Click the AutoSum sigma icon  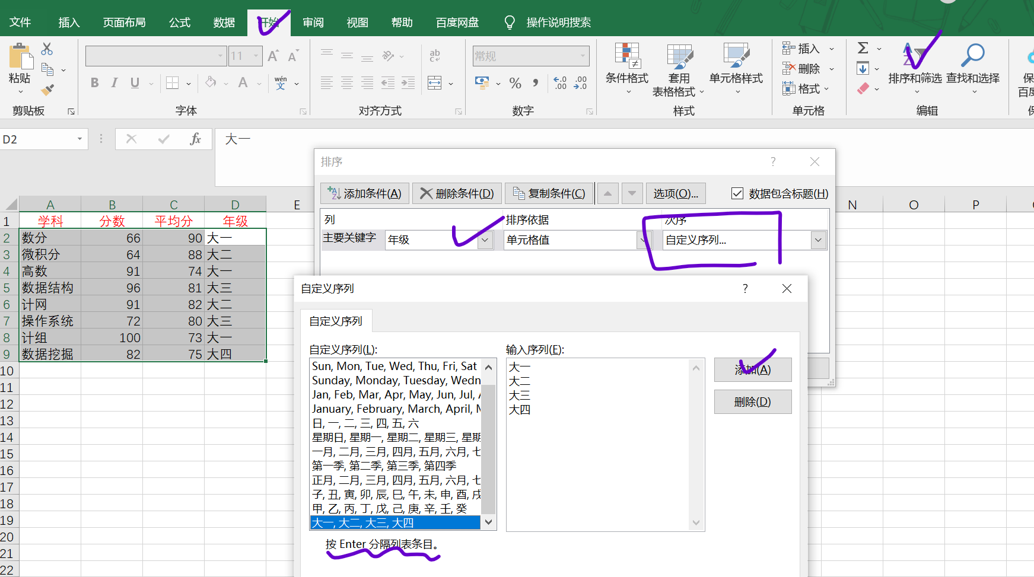click(863, 48)
